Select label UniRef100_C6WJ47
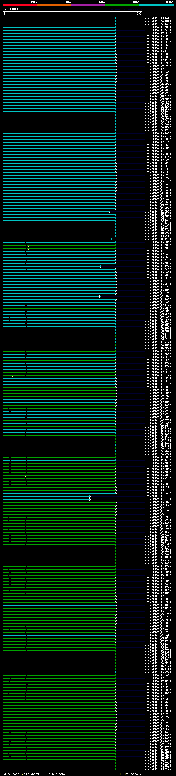 coord(158,269)
